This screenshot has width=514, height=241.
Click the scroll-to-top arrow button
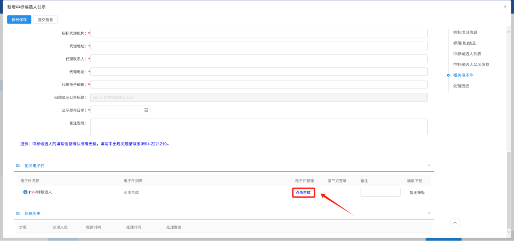455,223
